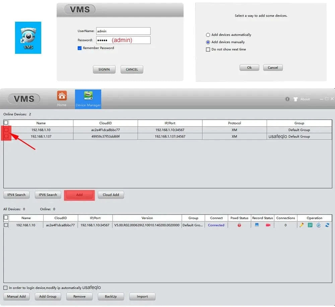Click the info icon near About

287,99
